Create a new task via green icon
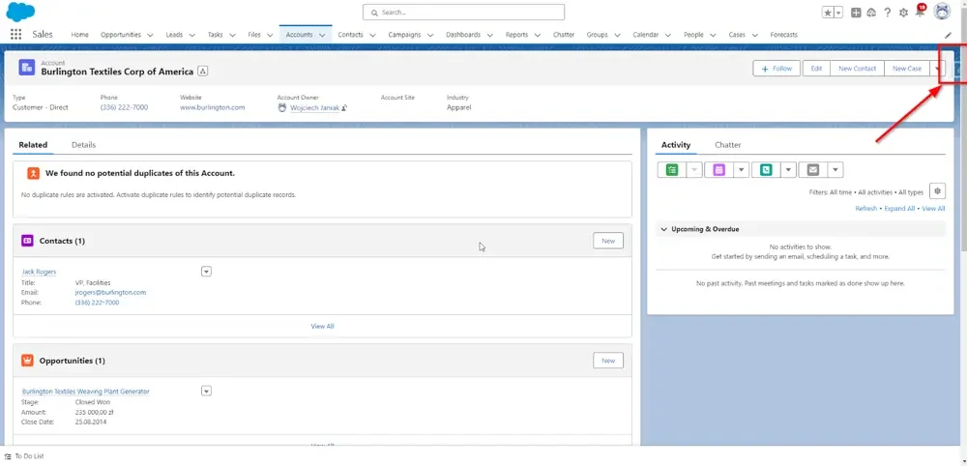Image resolution: width=967 pixels, height=466 pixels. (672, 170)
